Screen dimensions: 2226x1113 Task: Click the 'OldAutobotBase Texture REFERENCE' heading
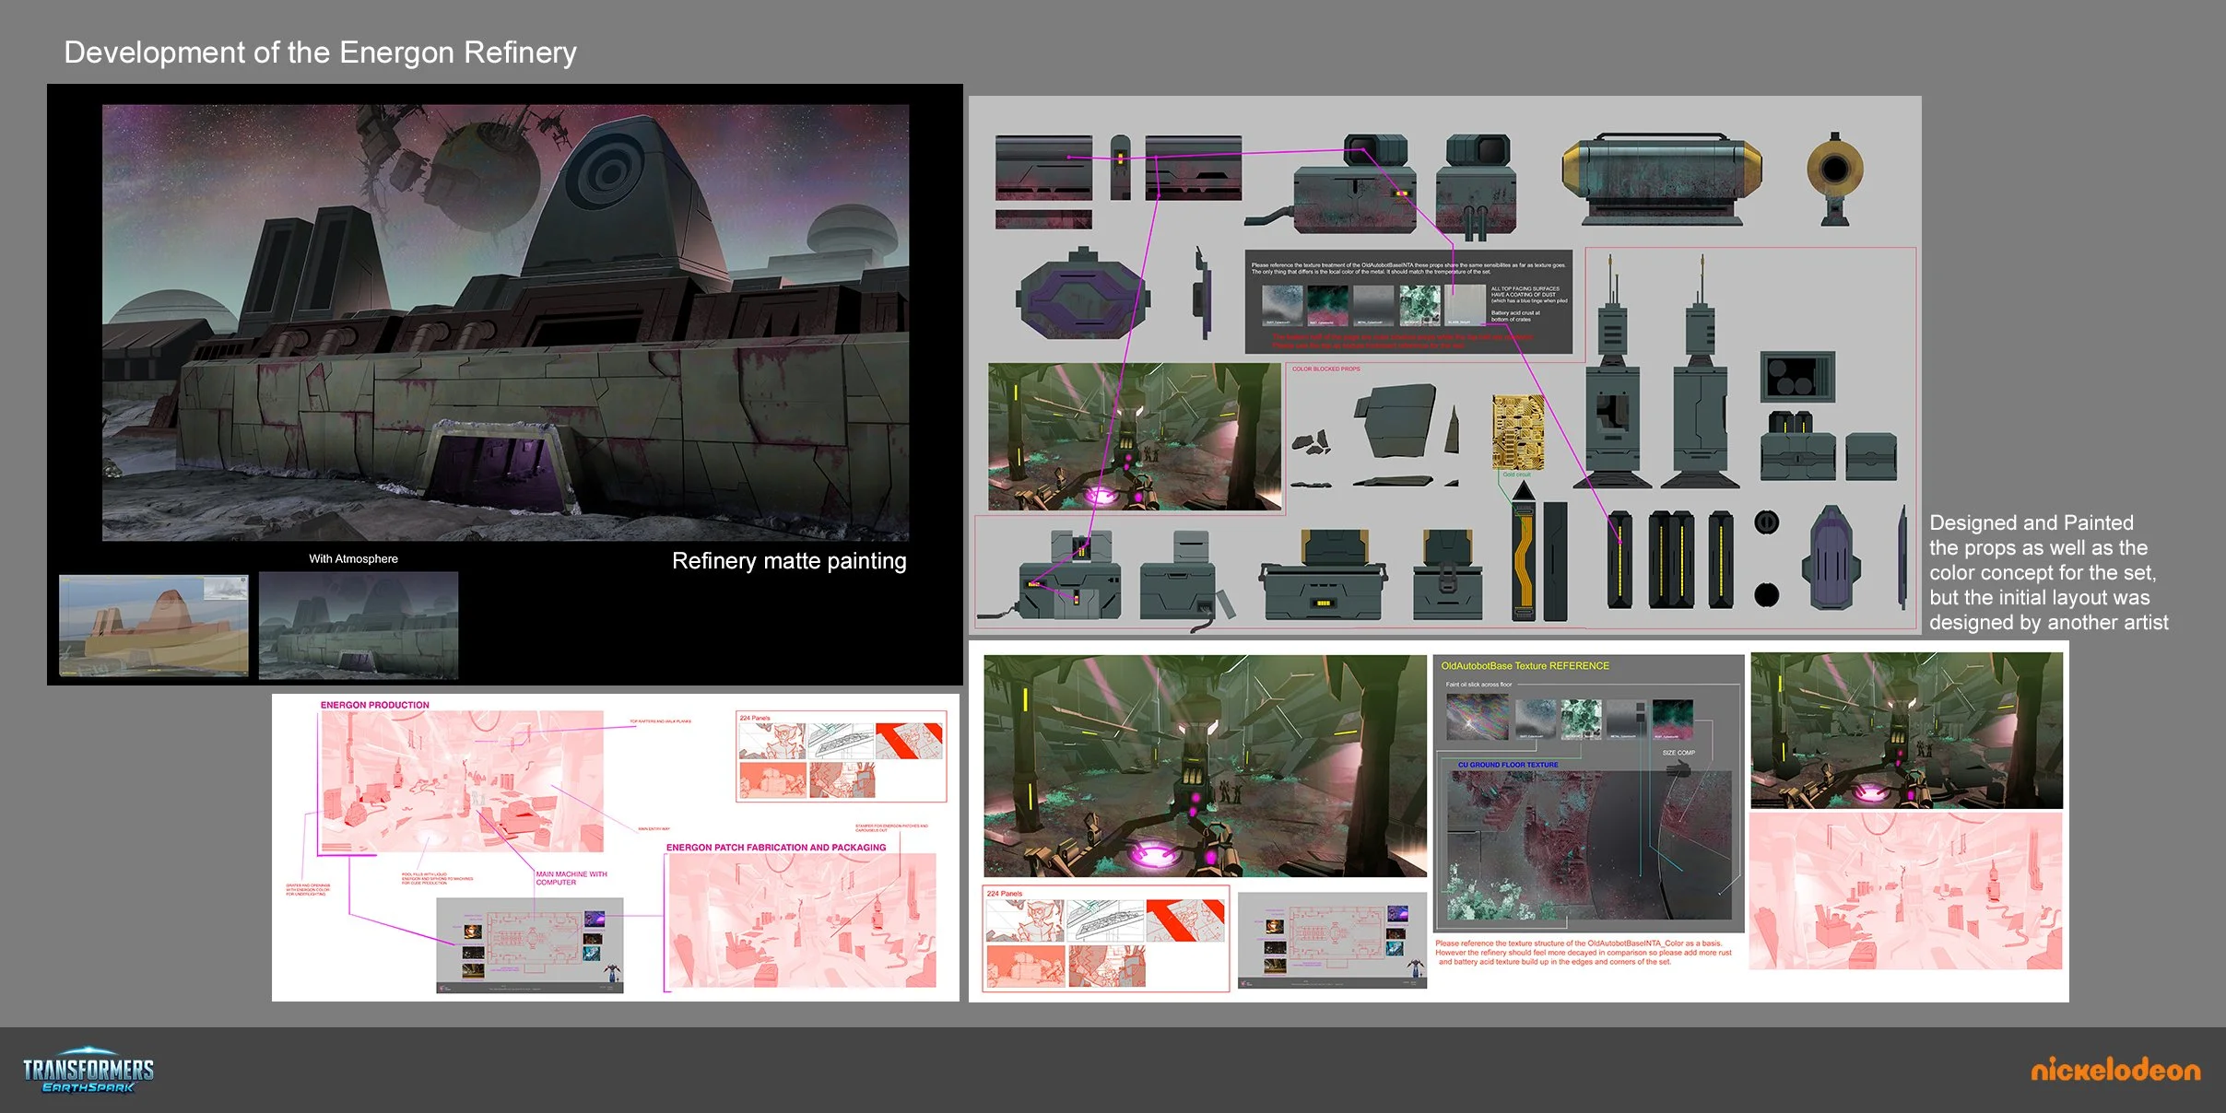pyautogui.click(x=1525, y=666)
